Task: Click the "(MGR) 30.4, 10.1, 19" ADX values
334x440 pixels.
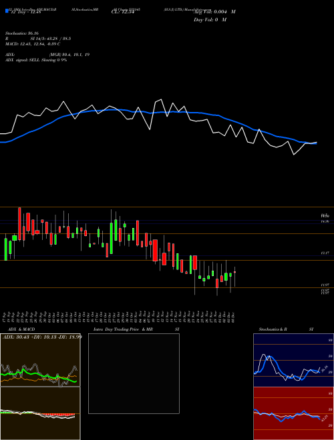Action: coord(69,55)
